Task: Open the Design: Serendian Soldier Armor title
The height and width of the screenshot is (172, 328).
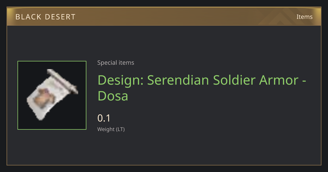Action: [x=202, y=88]
